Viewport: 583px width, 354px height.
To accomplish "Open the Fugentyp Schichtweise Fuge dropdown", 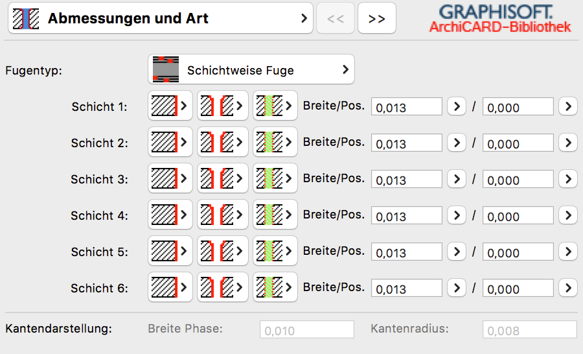I will click(251, 69).
